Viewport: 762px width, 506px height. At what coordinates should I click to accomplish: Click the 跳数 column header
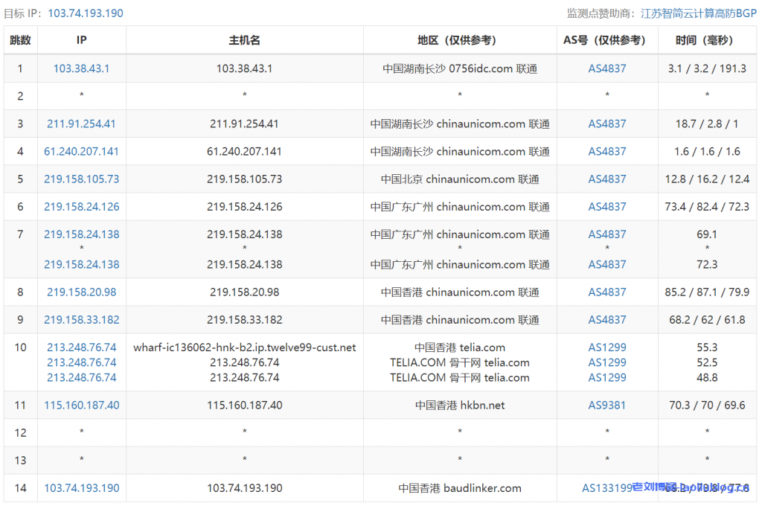click(x=21, y=40)
